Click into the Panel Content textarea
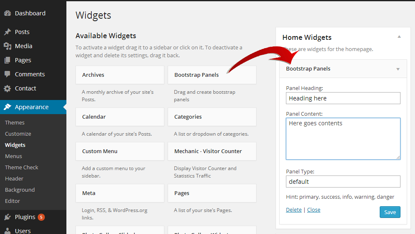The width and height of the screenshot is (415, 234). tap(343, 139)
